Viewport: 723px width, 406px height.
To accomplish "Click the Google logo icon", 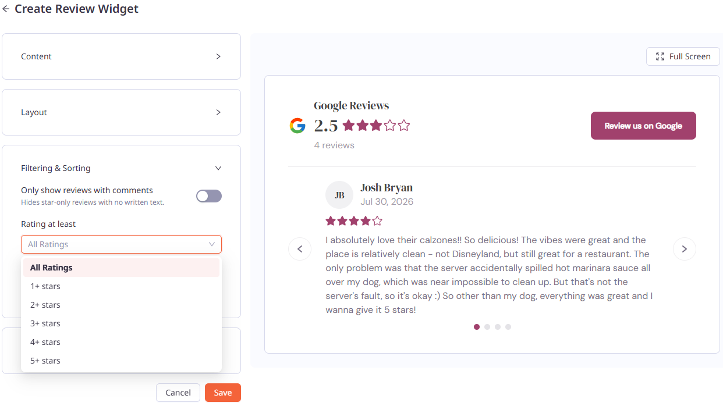I will [297, 126].
